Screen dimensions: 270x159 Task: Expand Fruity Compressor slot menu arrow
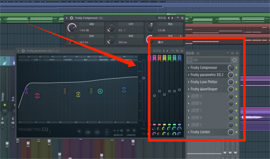click(189, 68)
